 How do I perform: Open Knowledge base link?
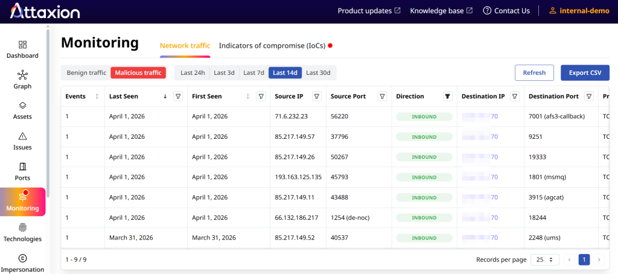441,11
